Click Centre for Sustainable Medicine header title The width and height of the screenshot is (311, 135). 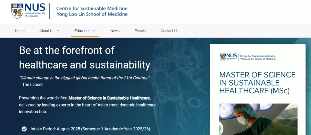pyautogui.click(x=92, y=9)
